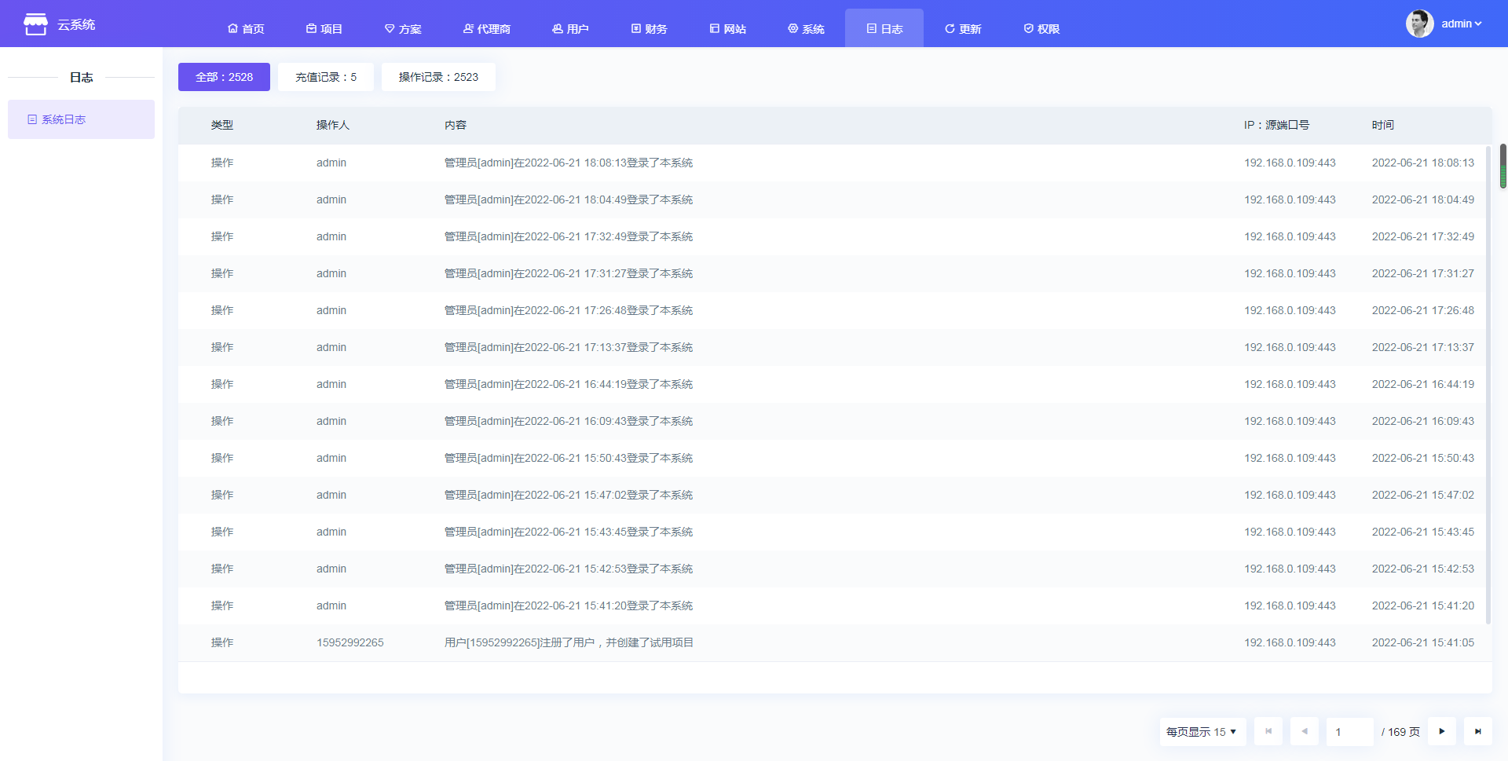Viewport: 1508px width, 761px height.
Task: Open the admin account dropdown
Action: [1462, 24]
